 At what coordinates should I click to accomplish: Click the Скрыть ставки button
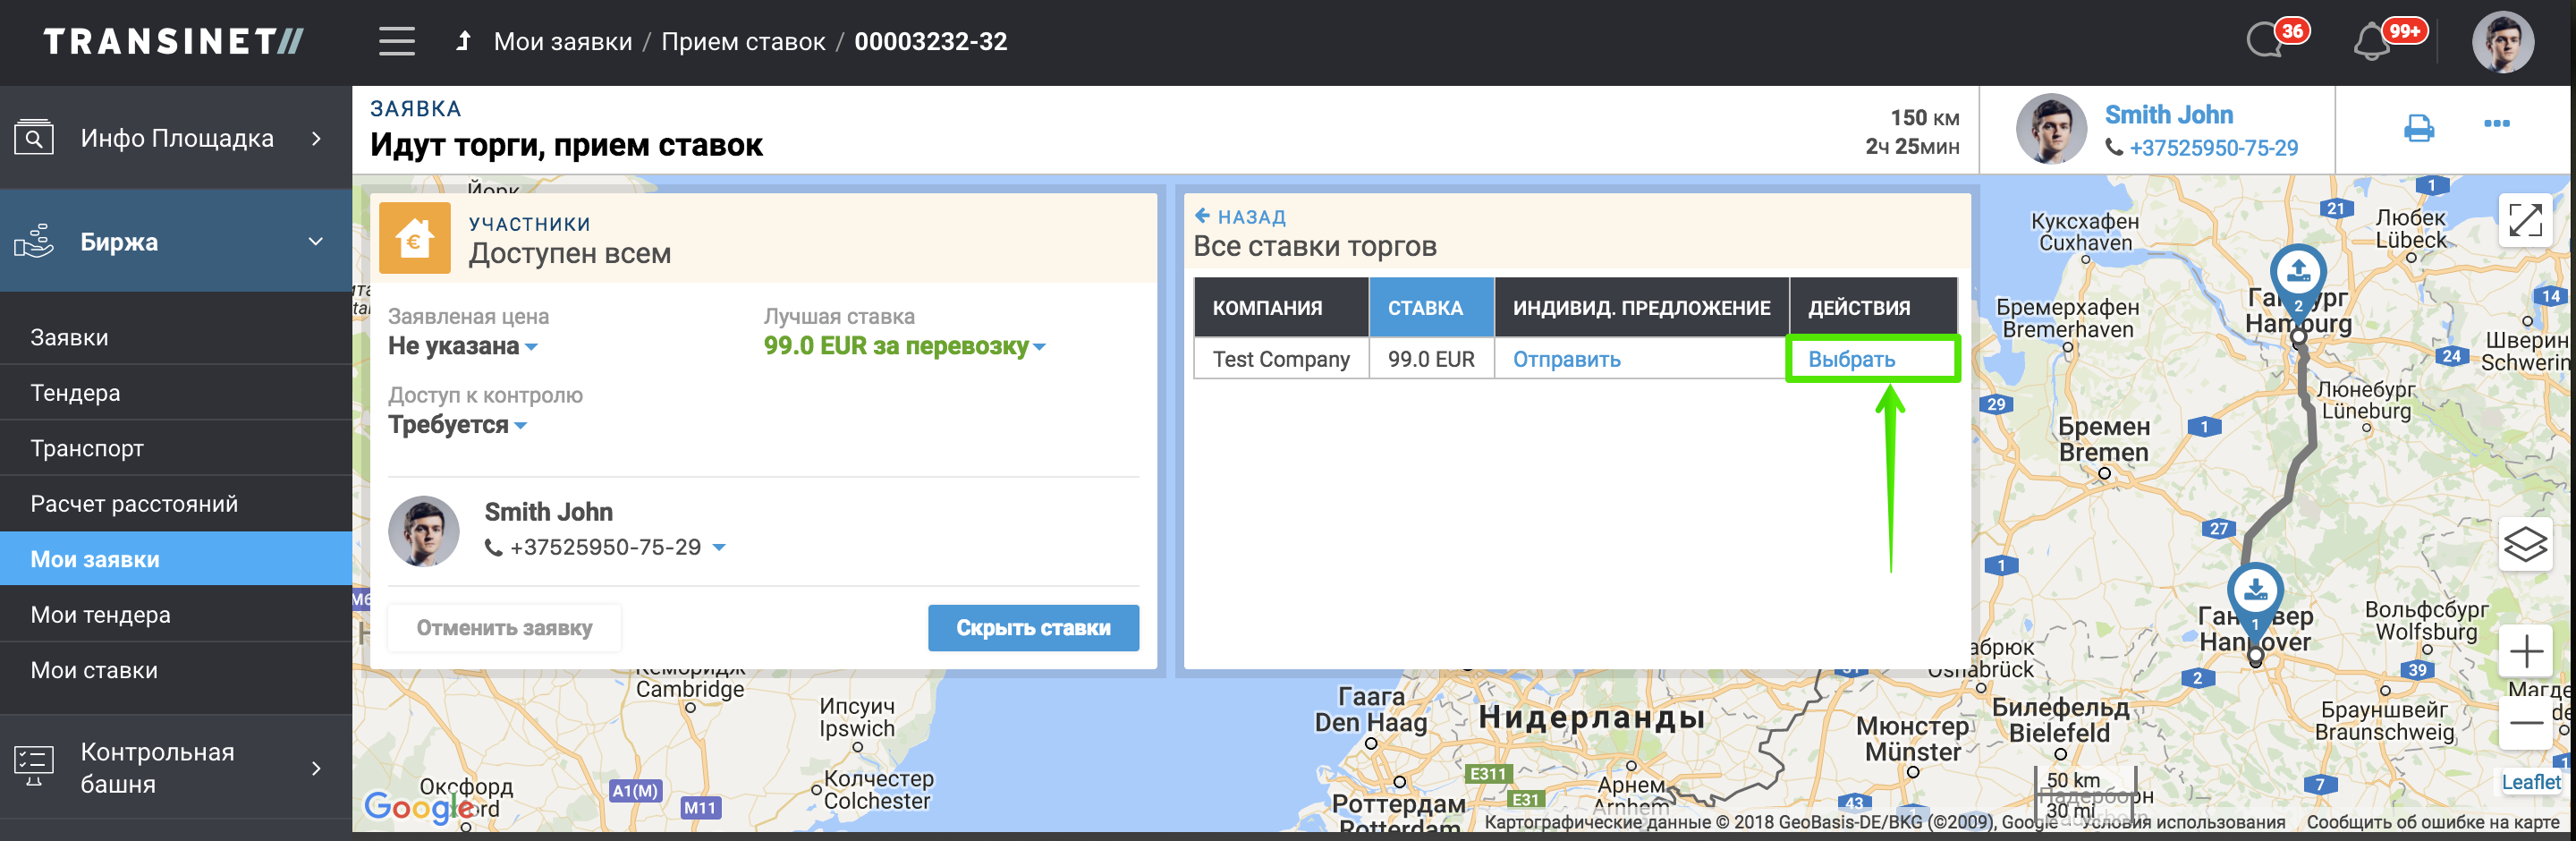1032,628
